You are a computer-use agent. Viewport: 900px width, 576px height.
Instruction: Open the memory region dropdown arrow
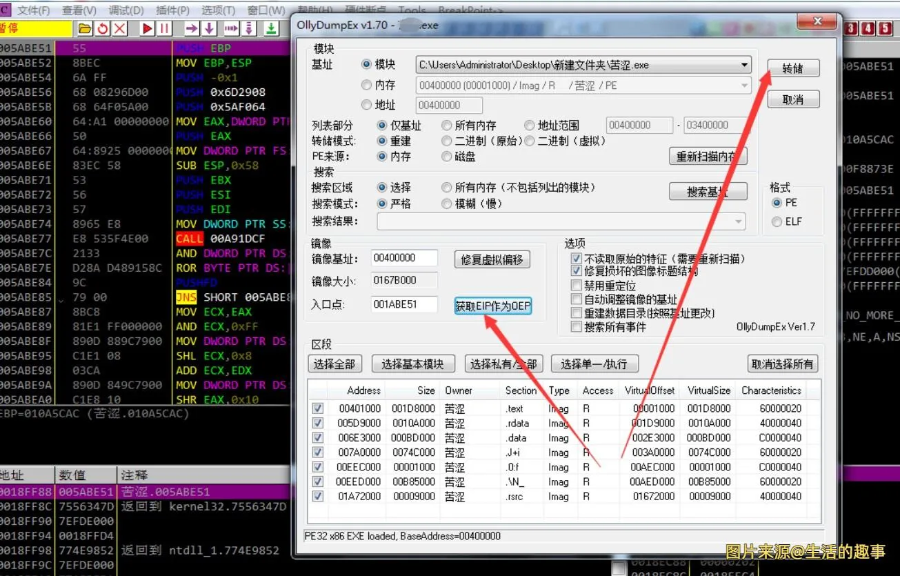pos(744,84)
